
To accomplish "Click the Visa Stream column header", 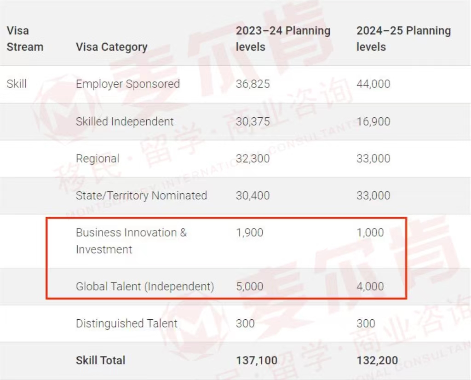I will [x=25, y=39].
